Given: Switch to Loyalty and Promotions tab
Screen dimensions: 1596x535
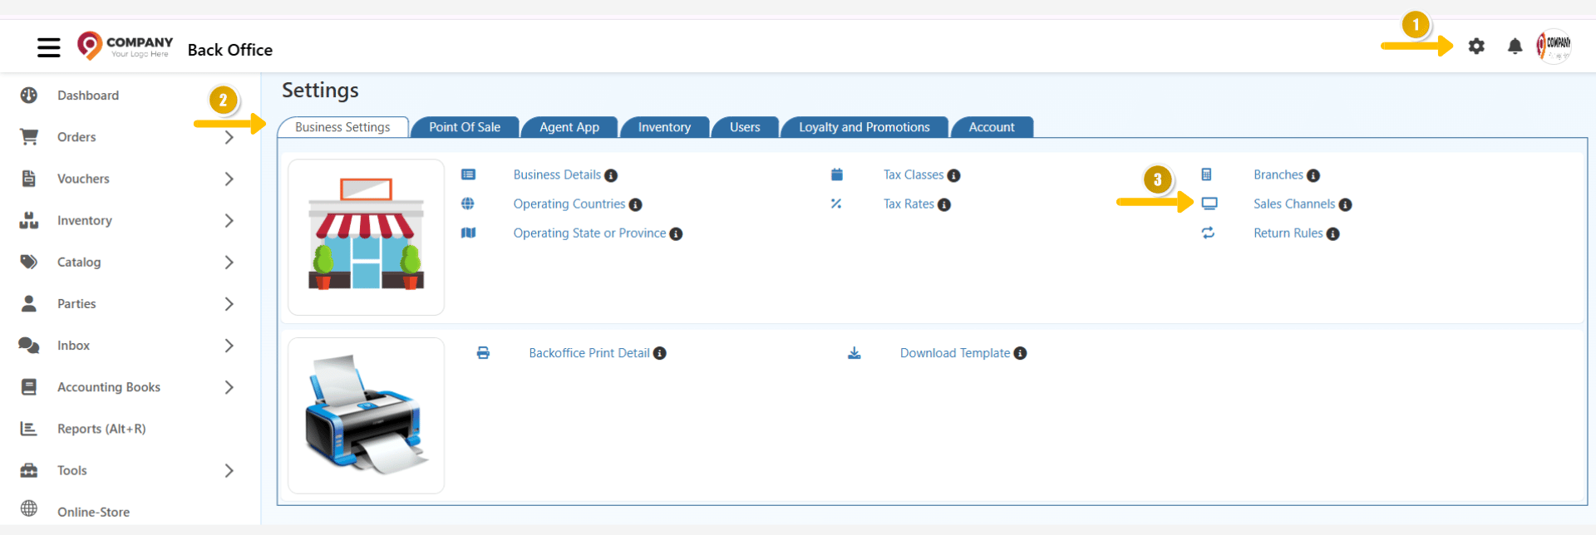Looking at the screenshot, I should [x=864, y=127].
